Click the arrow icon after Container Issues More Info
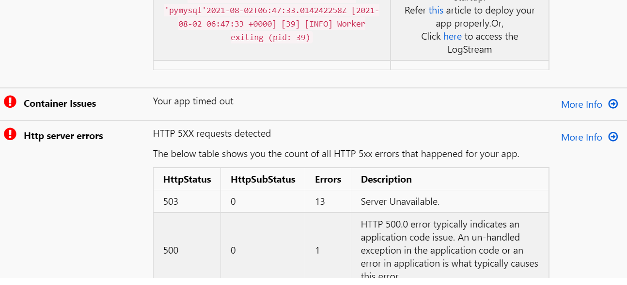The width and height of the screenshot is (627, 285). pyautogui.click(x=613, y=104)
